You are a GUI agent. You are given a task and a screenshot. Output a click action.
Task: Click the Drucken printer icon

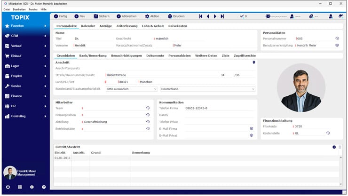click(x=169, y=16)
